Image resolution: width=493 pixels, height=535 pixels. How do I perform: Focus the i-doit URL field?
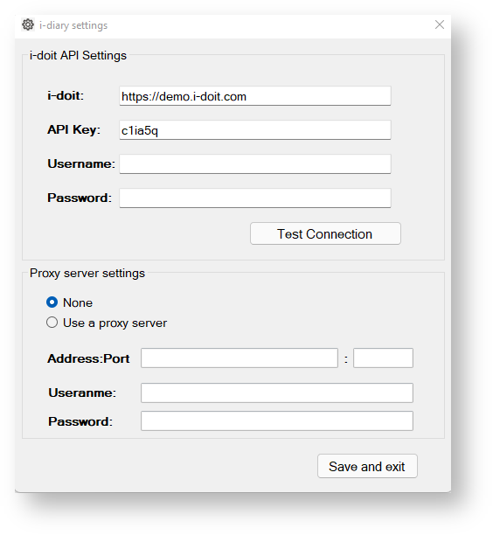coord(255,96)
